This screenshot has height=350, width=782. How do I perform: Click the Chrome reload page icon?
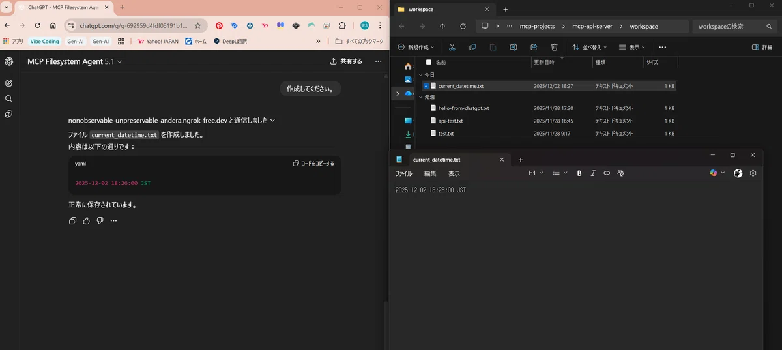click(37, 25)
